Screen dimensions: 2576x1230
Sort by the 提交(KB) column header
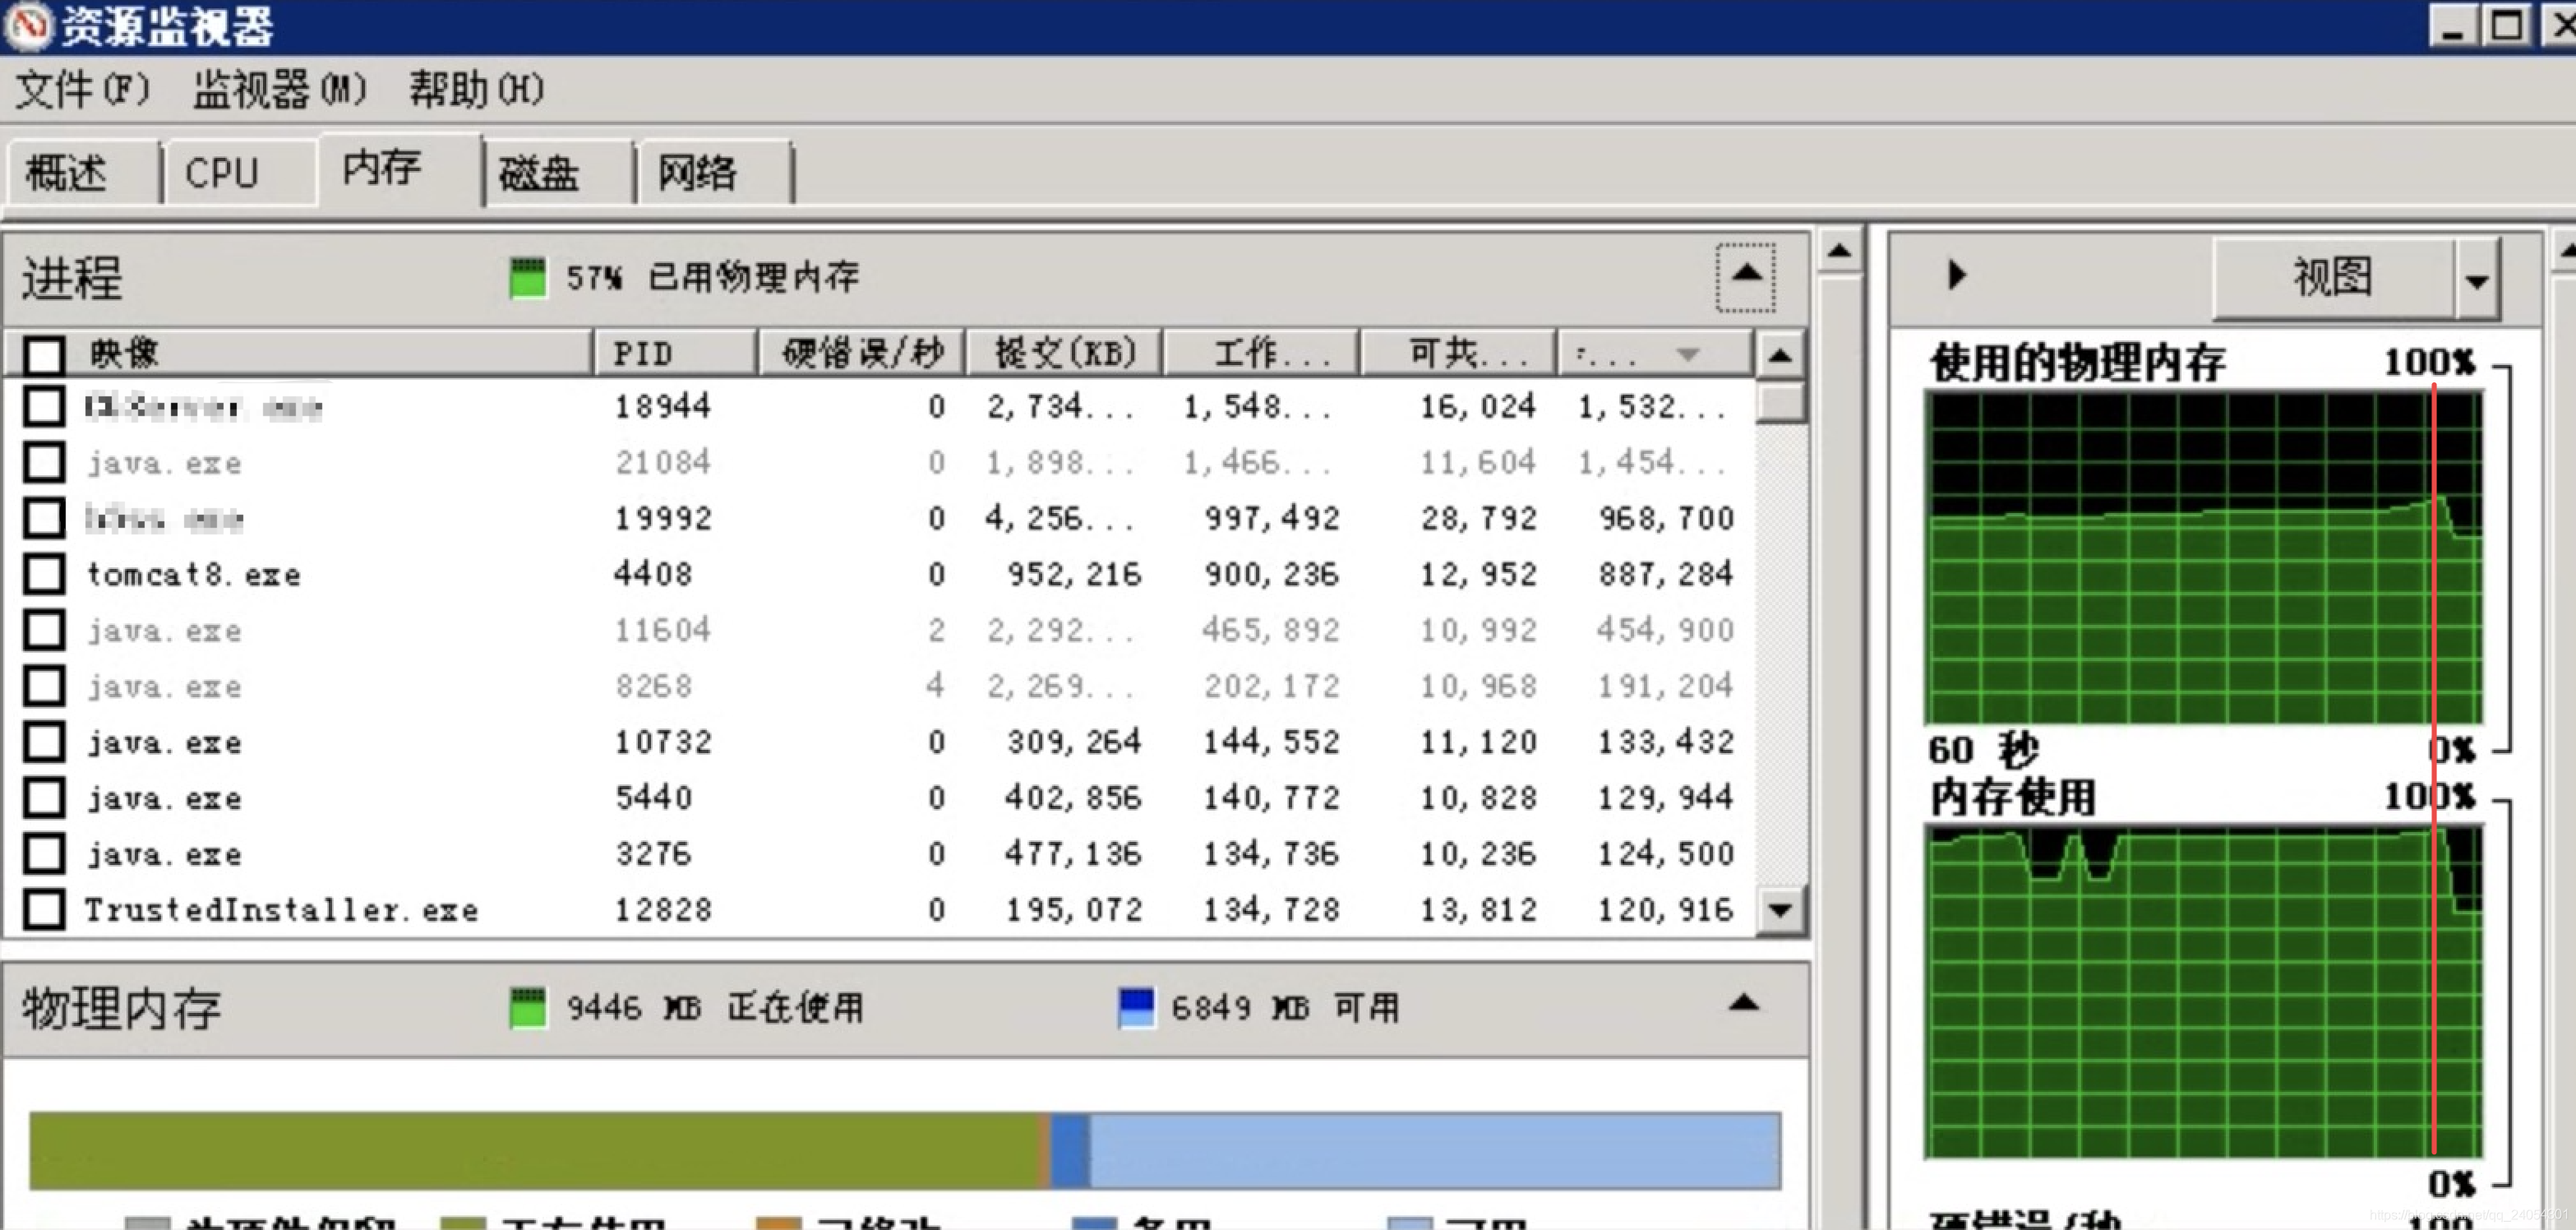click(x=1064, y=353)
